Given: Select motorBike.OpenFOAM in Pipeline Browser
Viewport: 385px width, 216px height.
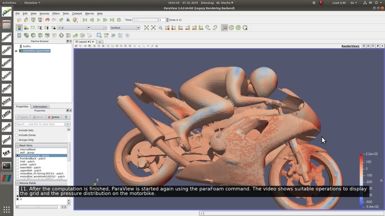Looking at the screenshot, I should 36,51.
